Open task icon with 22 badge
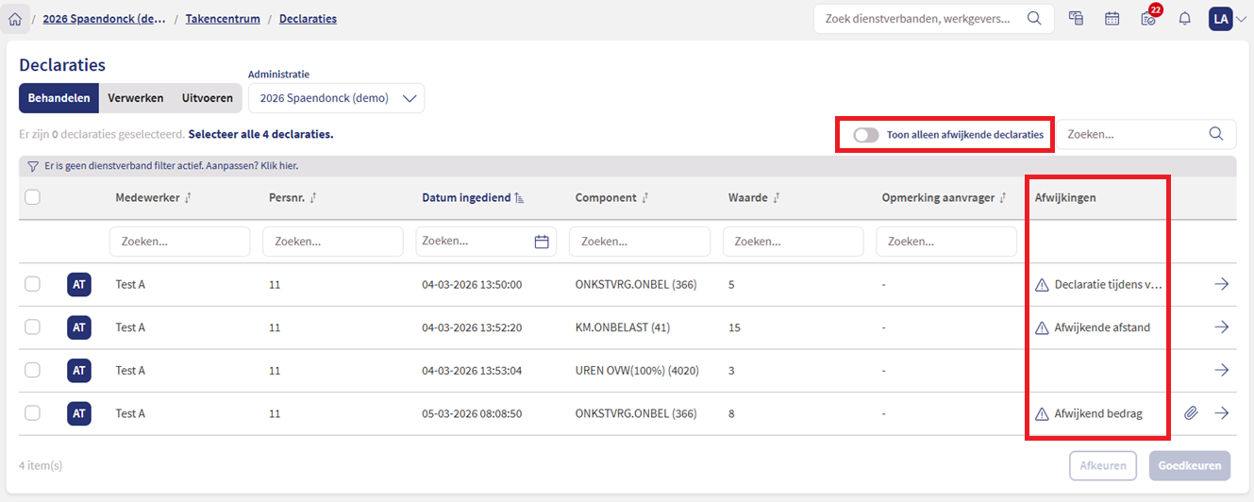 click(x=1147, y=19)
